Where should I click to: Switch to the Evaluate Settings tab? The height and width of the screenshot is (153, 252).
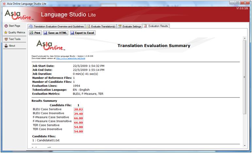129,26
